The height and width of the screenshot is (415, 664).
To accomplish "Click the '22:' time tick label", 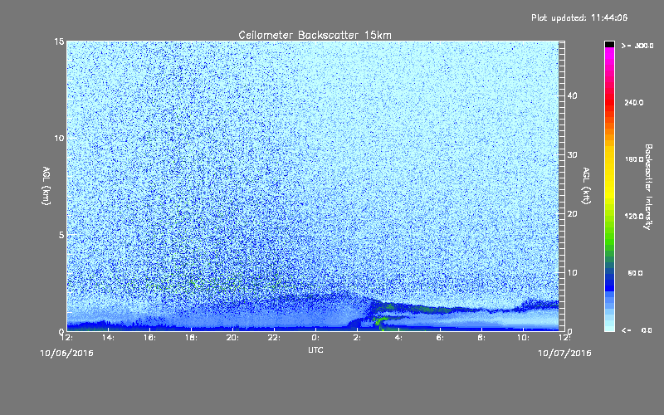I will pyautogui.click(x=275, y=338).
